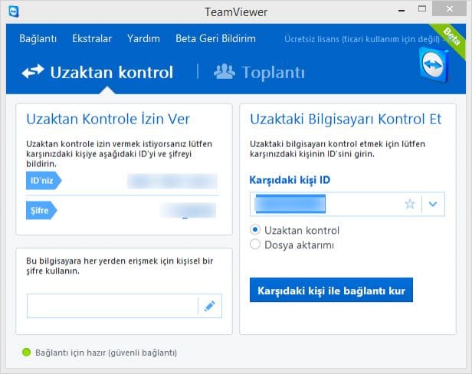
Task: Click the 'Uzaktaki Bilgisayarı Kontrol Et' heading
Action: coord(346,119)
